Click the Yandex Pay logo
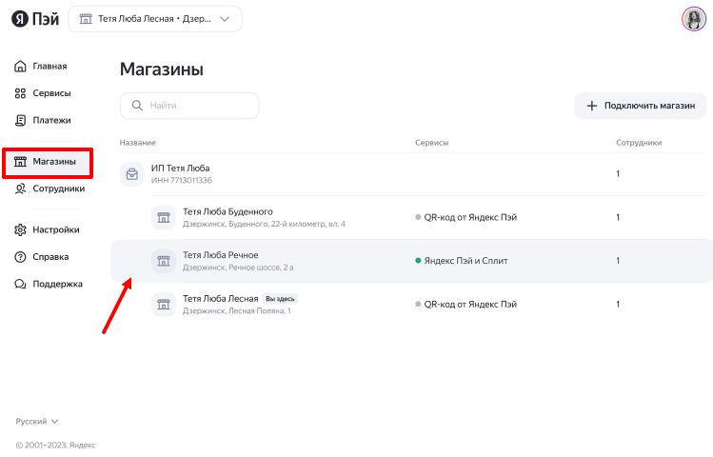 [32, 19]
